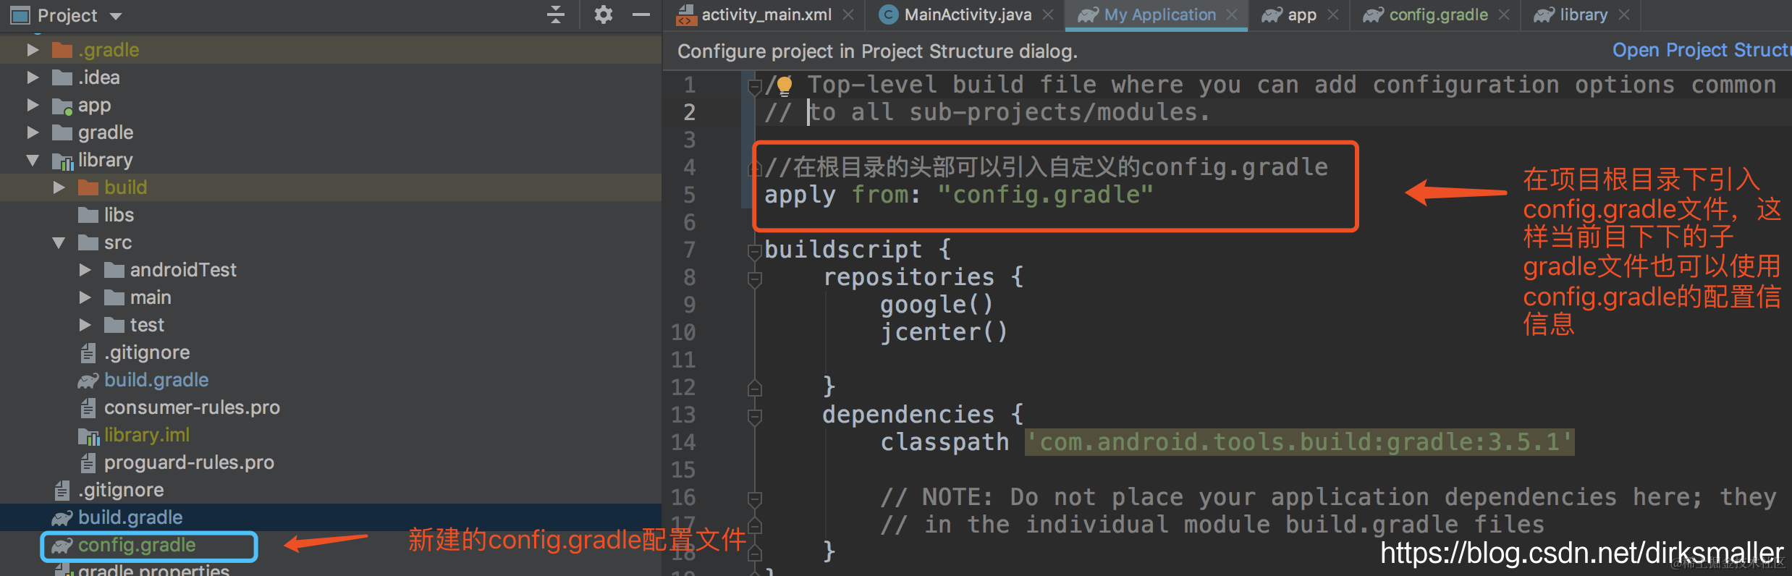The image size is (1792, 576).
Task: Expand the build folder under library
Action: [59, 187]
